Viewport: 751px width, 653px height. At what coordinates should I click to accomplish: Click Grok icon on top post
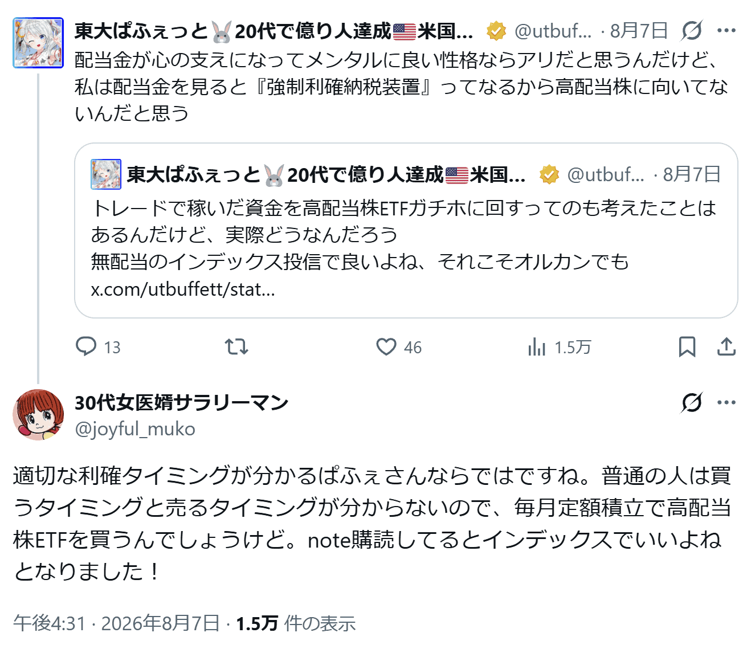click(692, 31)
